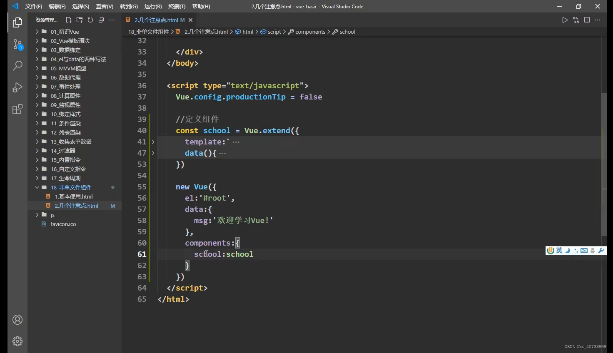Split the editor to the right
Image resolution: width=613 pixels, height=353 pixels.
click(587, 20)
